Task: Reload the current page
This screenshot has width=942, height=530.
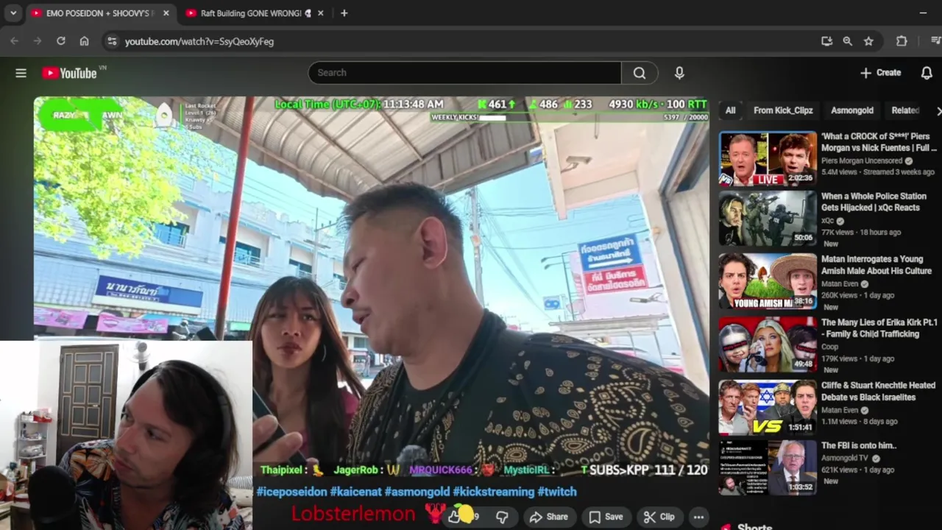Action: point(61,41)
